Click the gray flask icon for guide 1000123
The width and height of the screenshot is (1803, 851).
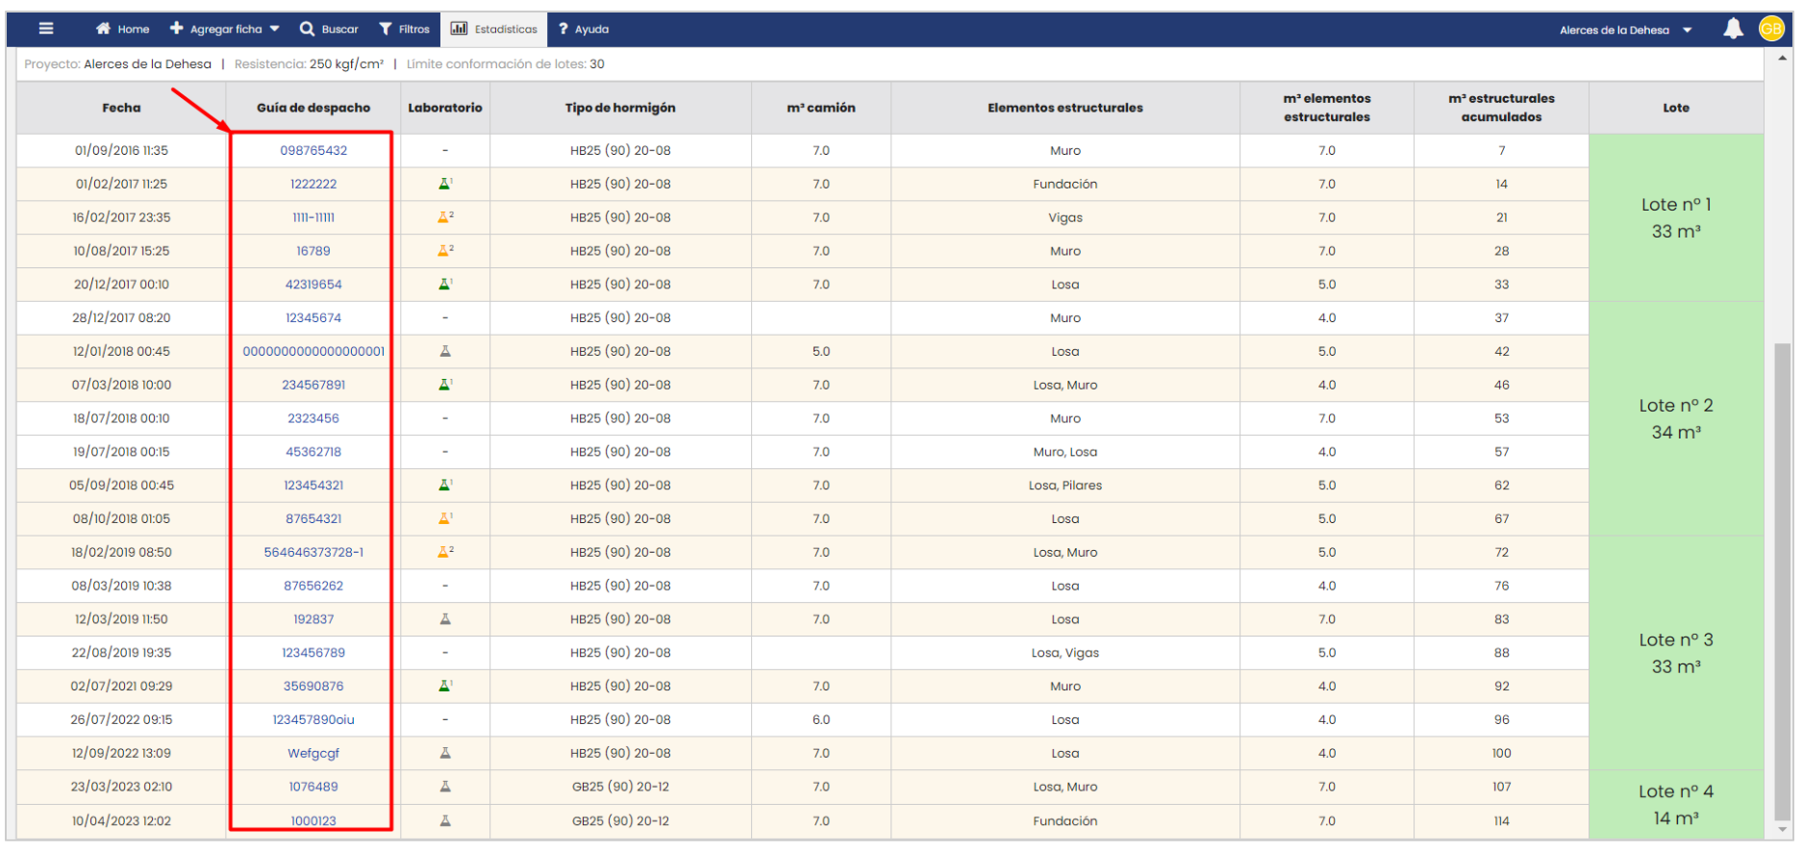coord(444,821)
